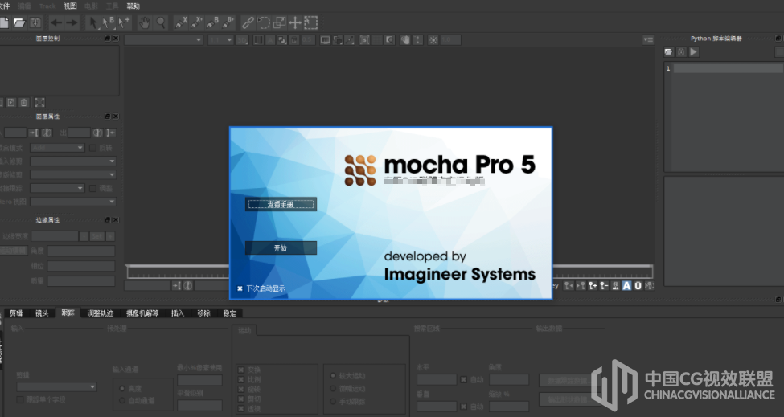Switch to the 摄像机解算 tab
784x417 pixels.
142,313
